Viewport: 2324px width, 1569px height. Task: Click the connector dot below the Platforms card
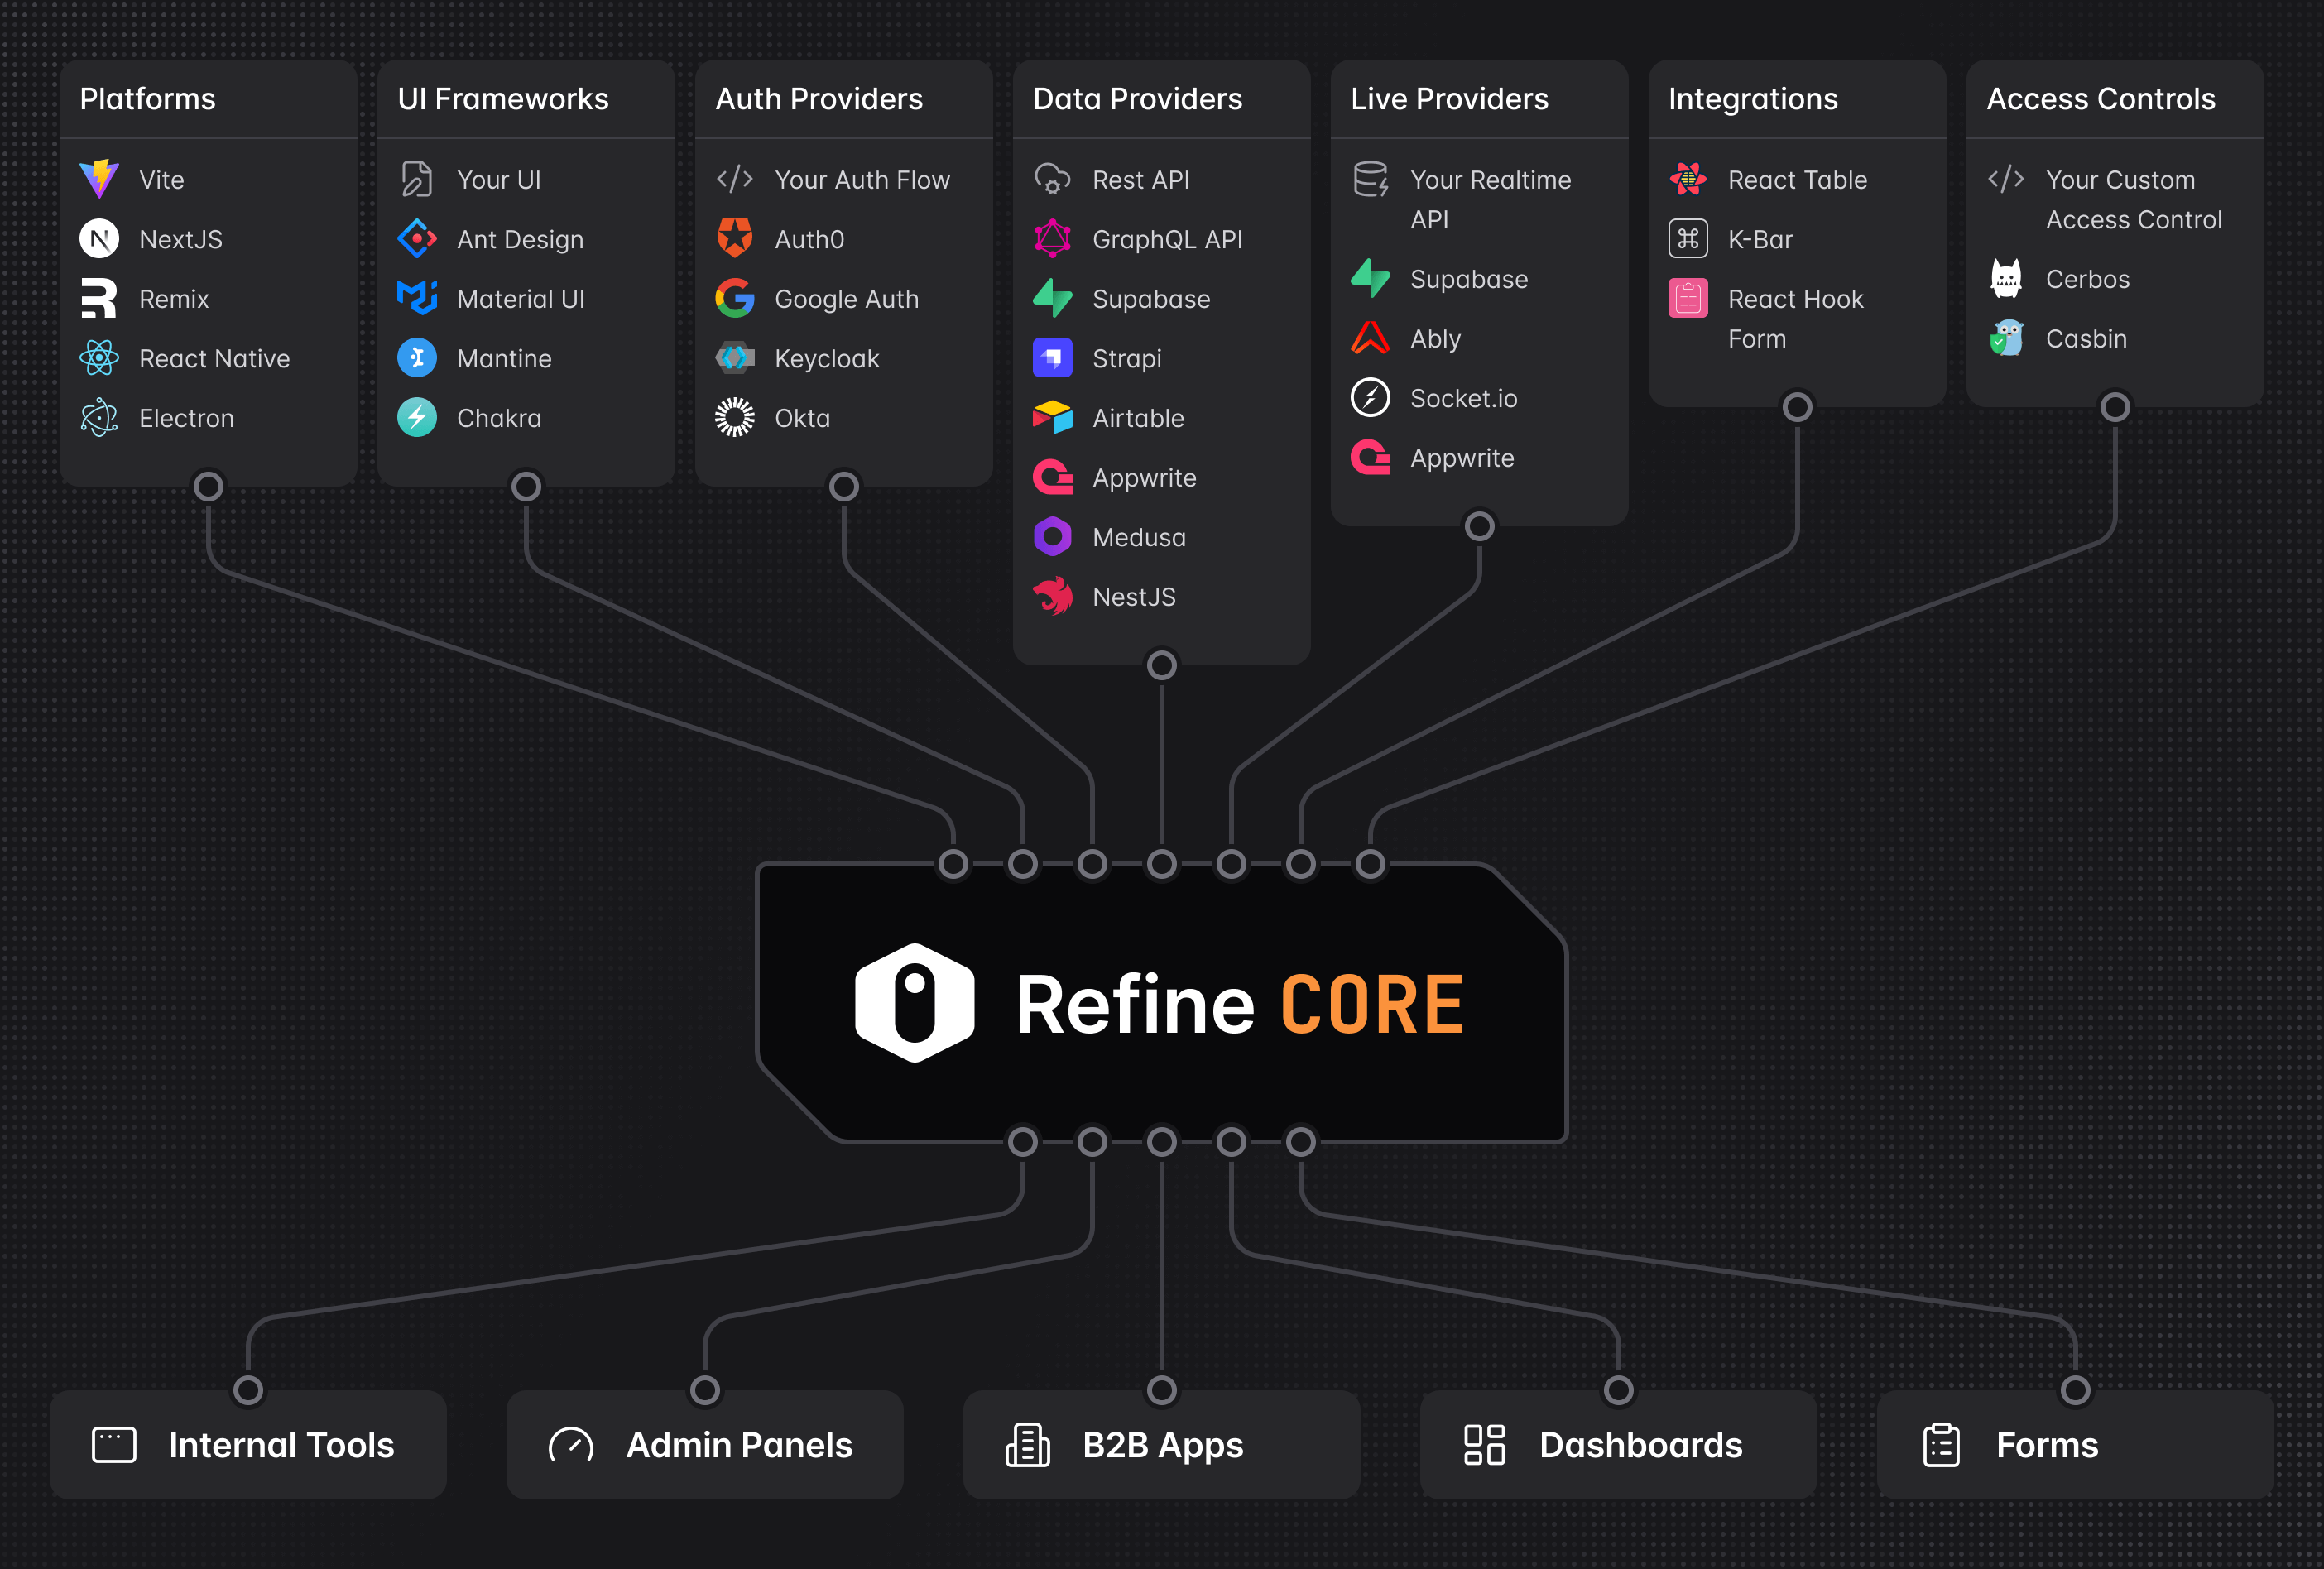[x=209, y=486]
